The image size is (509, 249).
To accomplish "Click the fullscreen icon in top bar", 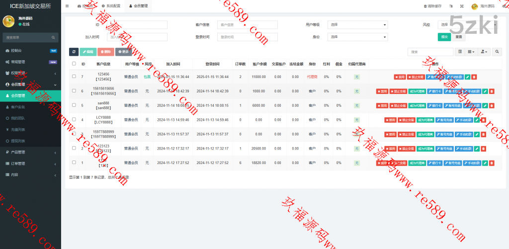I will pyautogui.click(x=461, y=6).
